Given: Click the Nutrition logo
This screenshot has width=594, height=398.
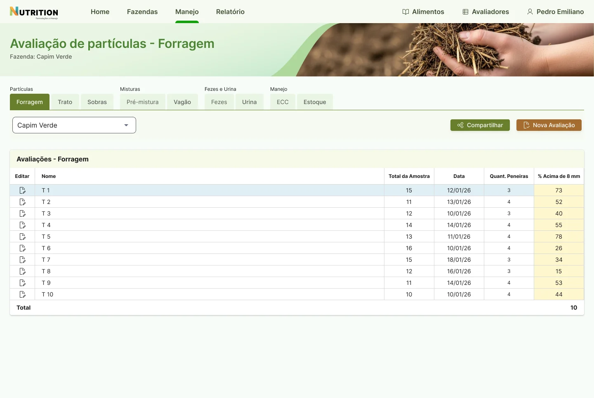Looking at the screenshot, I should coord(34,12).
